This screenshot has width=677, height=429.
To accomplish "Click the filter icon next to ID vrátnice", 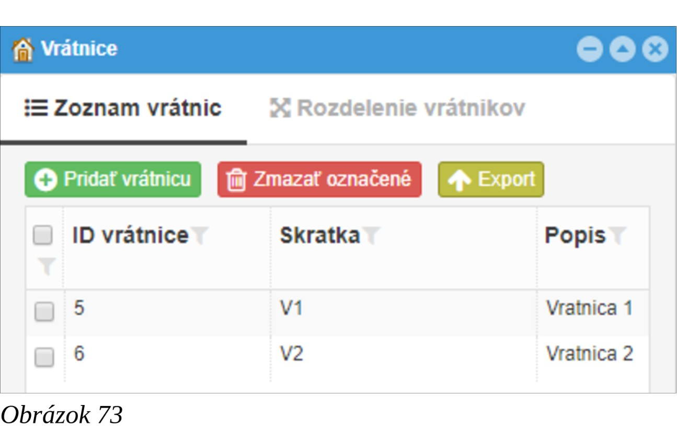I will pyautogui.click(x=199, y=236).
